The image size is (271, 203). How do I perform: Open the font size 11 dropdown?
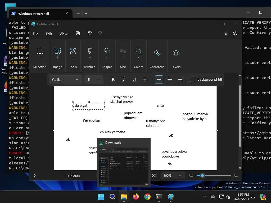coord(94,79)
